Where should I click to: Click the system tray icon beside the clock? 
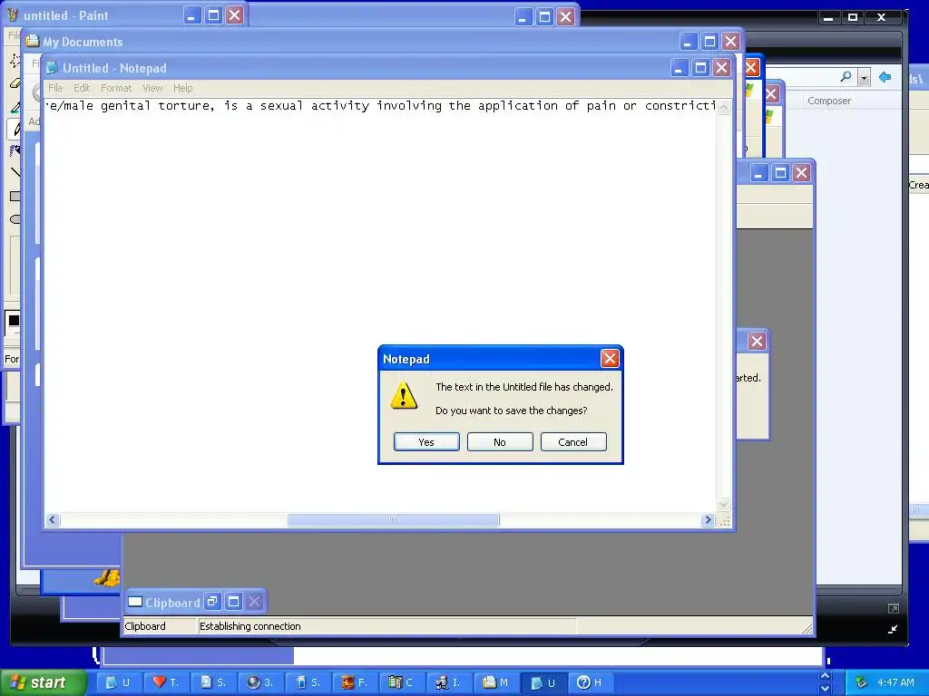tap(862, 682)
